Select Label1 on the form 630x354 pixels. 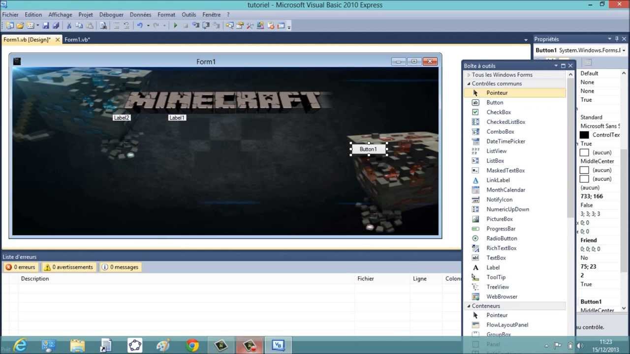(x=177, y=118)
